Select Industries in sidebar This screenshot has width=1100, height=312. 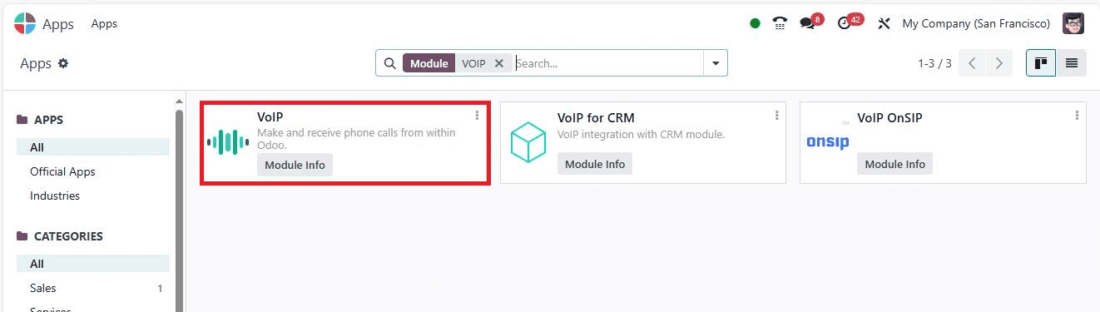[55, 196]
